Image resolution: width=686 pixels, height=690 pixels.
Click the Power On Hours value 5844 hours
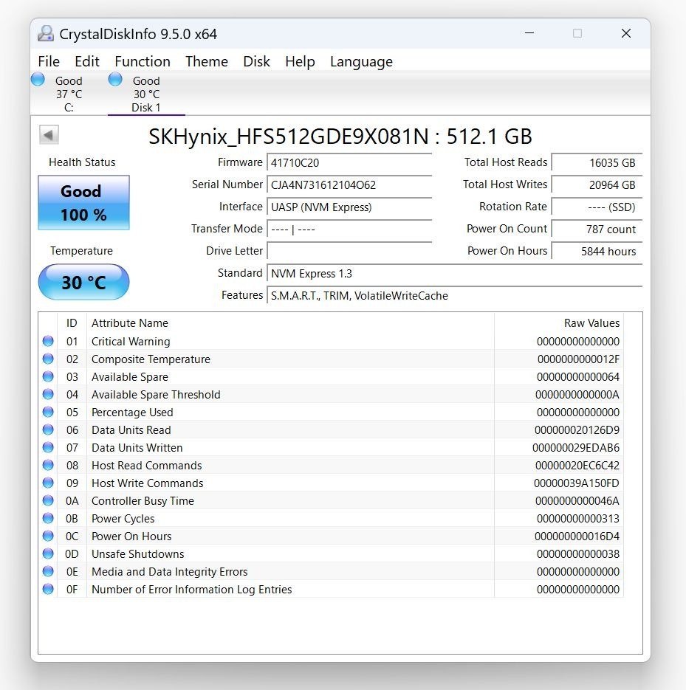click(597, 251)
